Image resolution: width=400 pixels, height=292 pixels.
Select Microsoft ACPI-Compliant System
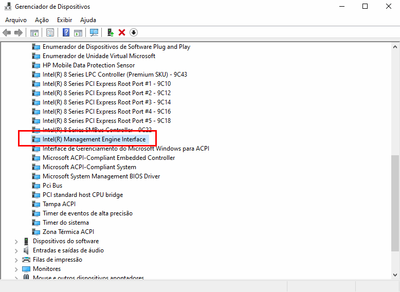89,167
